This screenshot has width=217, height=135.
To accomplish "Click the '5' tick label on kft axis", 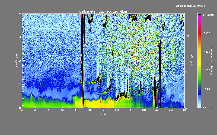I will tap(186, 72).
